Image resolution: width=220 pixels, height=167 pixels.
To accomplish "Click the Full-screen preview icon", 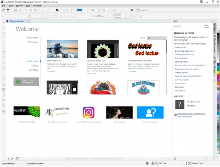I will point(93,10).
